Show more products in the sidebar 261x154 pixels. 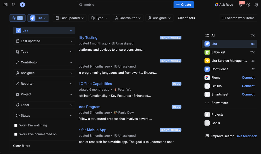tap(219, 103)
